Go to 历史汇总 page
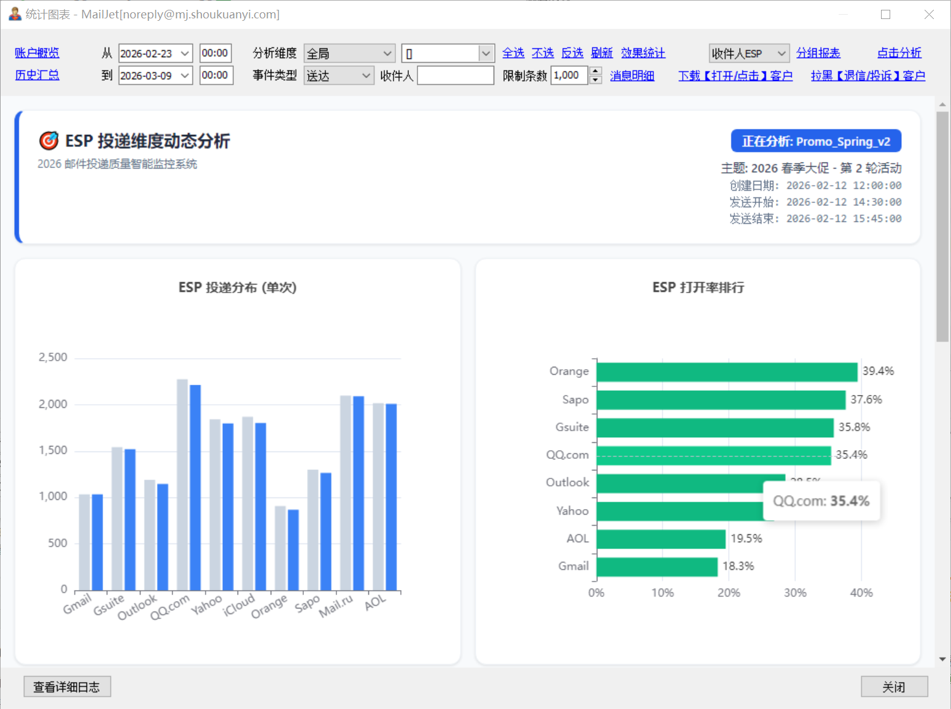Image resolution: width=951 pixels, height=709 pixels. point(37,75)
